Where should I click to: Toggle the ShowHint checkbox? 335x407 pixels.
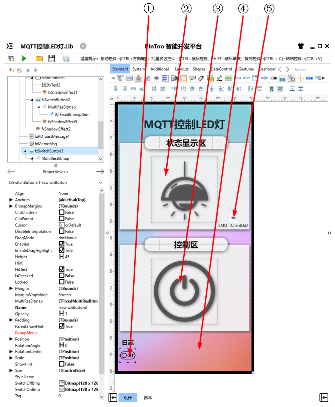[x=61, y=364]
